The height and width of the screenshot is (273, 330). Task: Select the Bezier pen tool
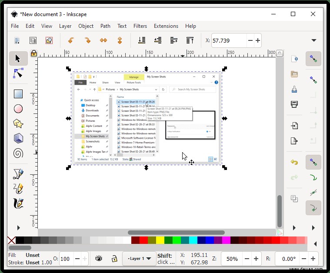[18, 174]
